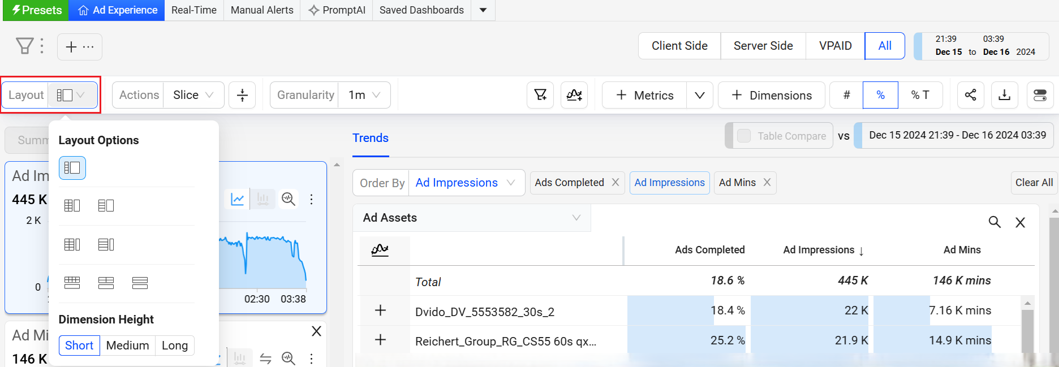Click the line chart view icon

[x=238, y=199]
